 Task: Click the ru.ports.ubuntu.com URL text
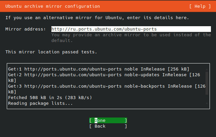(x=104, y=29)
